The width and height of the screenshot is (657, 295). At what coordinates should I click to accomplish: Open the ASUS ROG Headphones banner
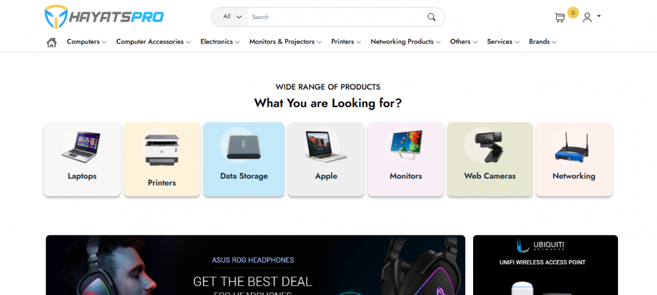click(x=255, y=265)
